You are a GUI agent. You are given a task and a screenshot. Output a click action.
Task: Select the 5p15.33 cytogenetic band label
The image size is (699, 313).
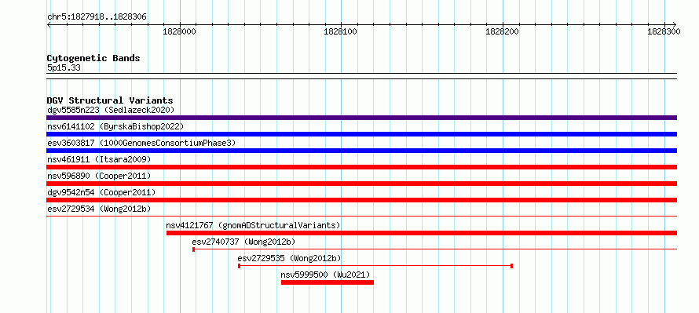(x=64, y=68)
